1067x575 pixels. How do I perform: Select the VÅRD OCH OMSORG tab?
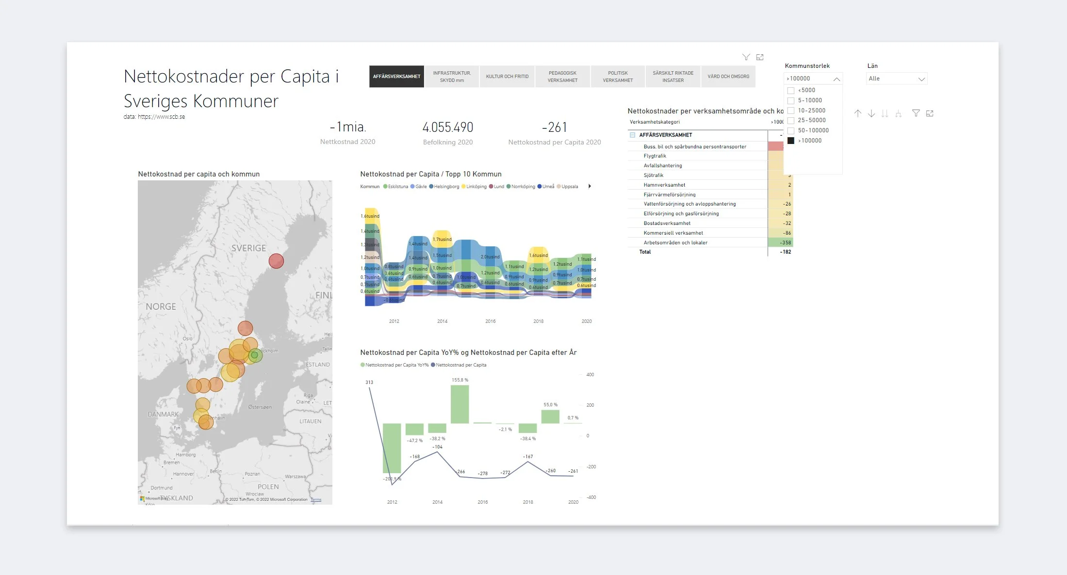(728, 77)
